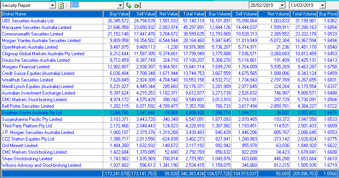Click totals row total volume 209,096,763

click(304, 173)
